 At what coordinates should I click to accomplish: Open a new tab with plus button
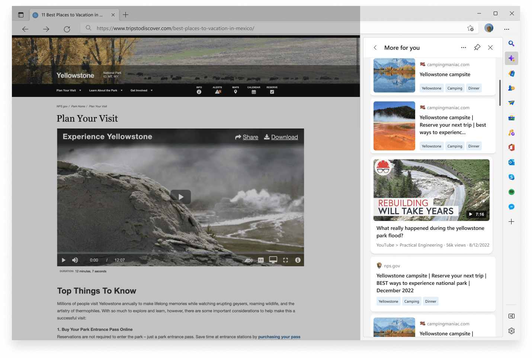(x=126, y=15)
